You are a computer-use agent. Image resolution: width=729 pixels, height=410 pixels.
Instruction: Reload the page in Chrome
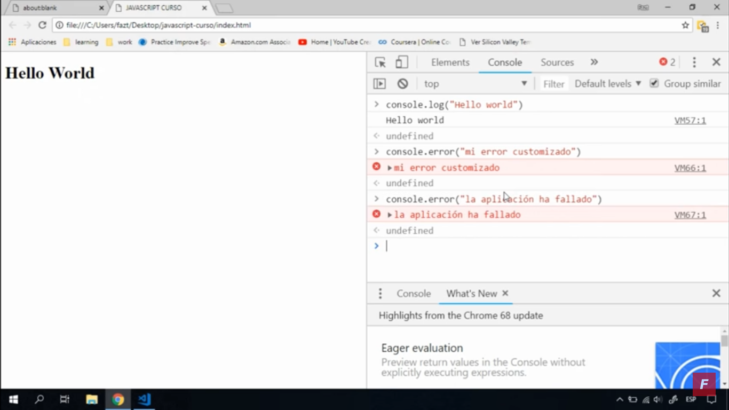tap(42, 25)
